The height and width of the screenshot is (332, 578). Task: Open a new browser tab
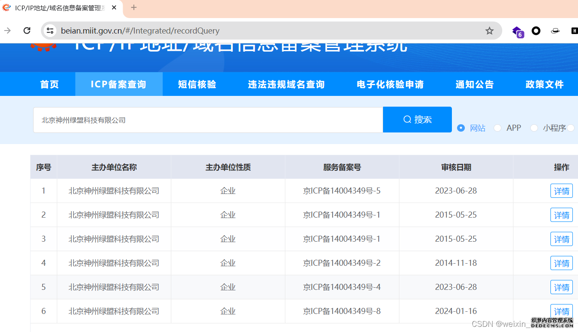tap(134, 8)
